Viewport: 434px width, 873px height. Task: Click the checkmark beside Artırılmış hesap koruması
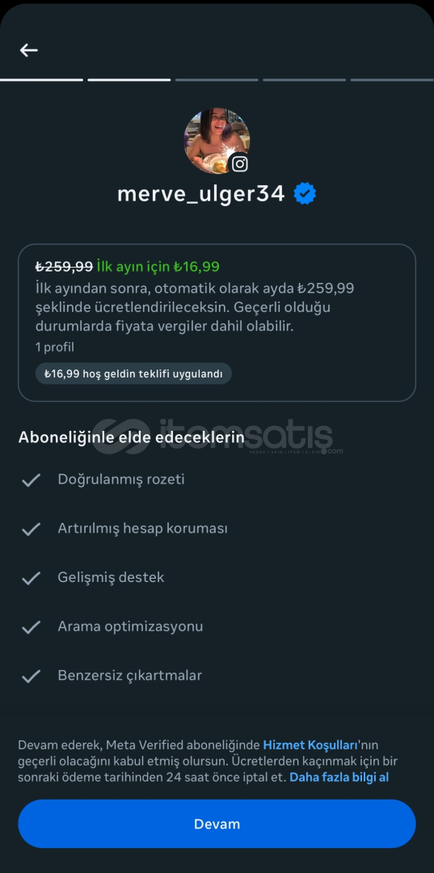coord(32,529)
